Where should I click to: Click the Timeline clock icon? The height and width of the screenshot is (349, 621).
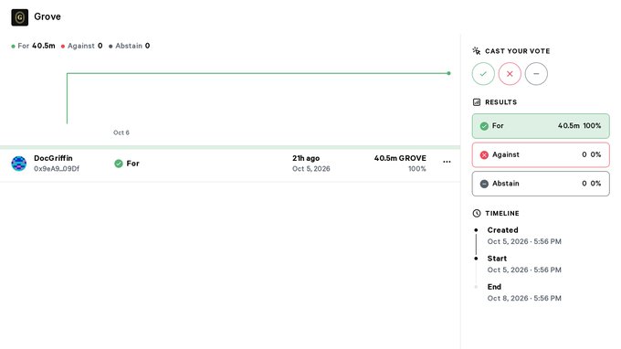coord(477,213)
